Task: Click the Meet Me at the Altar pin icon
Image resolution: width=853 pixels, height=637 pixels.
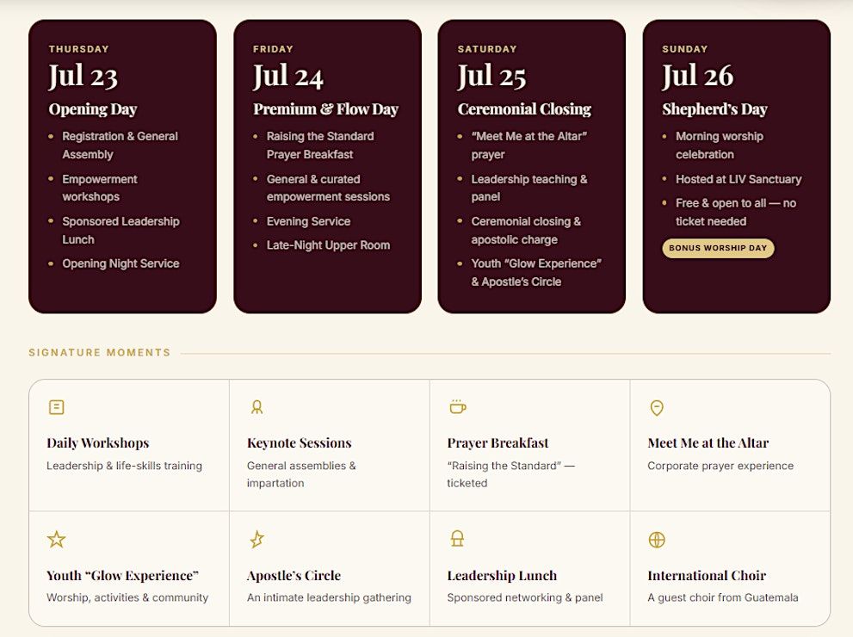Action: click(x=657, y=407)
